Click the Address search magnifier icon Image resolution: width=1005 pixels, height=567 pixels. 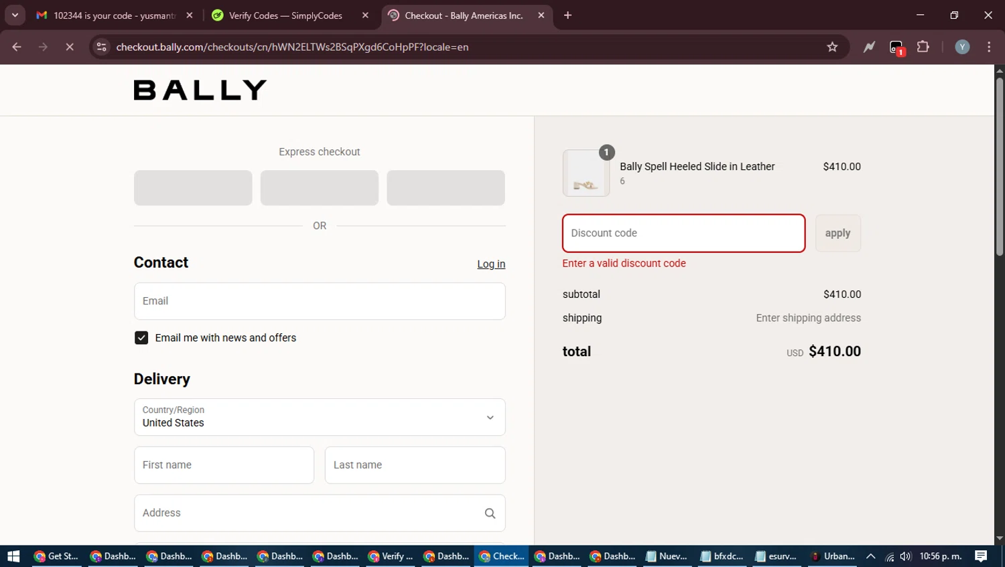point(490,513)
